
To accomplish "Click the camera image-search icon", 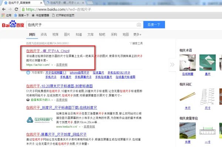I will [x=139, y=25].
